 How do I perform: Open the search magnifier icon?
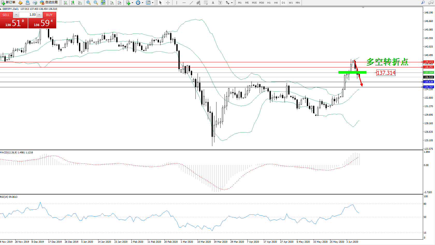(x=423, y=3)
